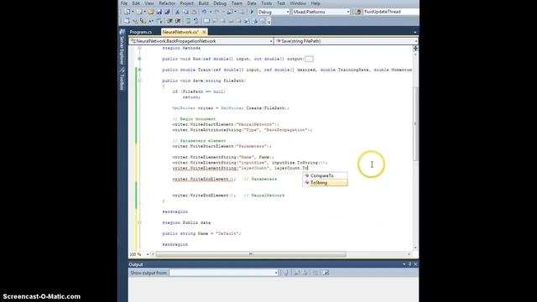537x302 pixels.
Task: Open the Toolbox side panel
Action: 122,79
